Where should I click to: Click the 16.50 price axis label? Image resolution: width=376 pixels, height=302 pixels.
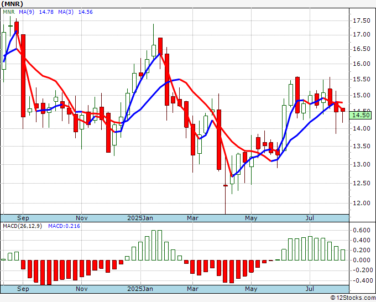click(362, 49)
